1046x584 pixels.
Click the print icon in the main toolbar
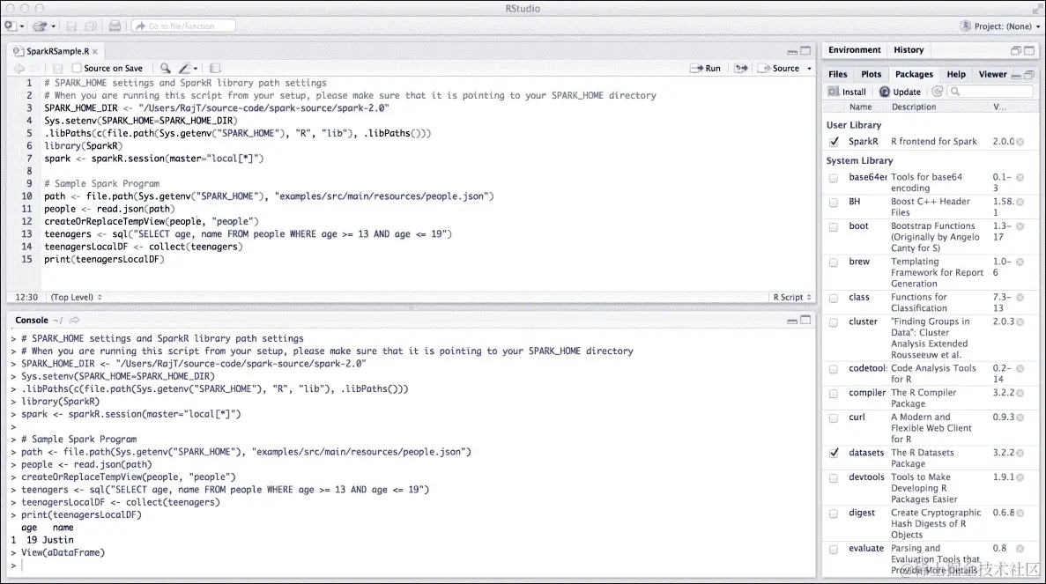[115, 26]
